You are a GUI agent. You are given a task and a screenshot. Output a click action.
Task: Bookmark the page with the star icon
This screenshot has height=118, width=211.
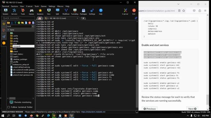click(x=184, y=11)
